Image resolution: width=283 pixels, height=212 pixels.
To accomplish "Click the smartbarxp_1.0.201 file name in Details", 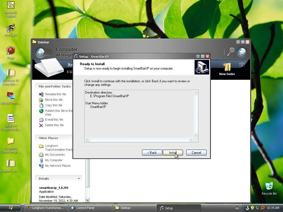I will 54,188.
